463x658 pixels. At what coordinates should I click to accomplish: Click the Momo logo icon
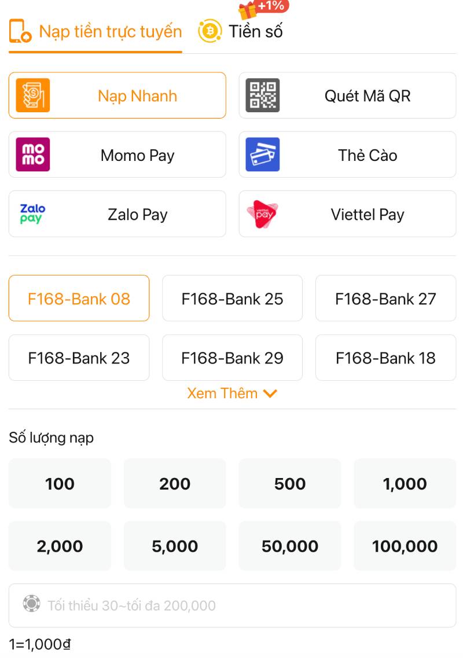(x=32, y=155)
